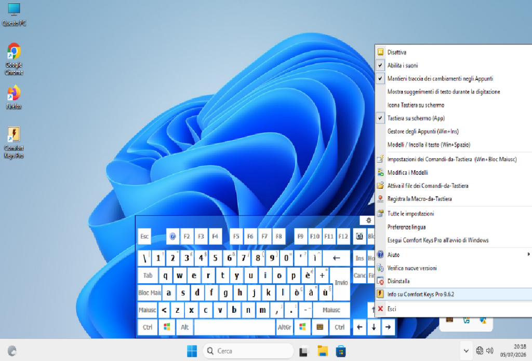Viewport: 532px width, 361px height.
Task: Expand the Aiuto submenu arrow
Action: (x=528, y=254)
